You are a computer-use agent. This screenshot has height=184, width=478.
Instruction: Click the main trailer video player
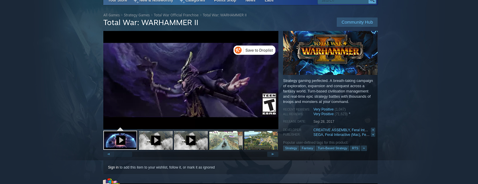[191, 80]
